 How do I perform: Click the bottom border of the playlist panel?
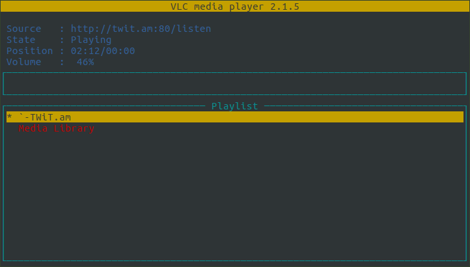[234, 261]
